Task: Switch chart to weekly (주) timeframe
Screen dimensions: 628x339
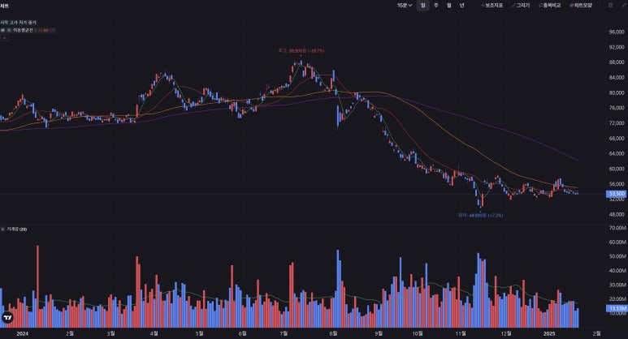Action: coord(435,5)
